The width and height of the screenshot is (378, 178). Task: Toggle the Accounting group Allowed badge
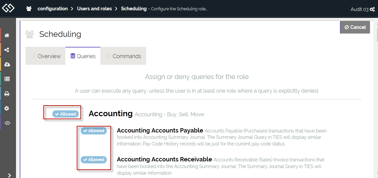point(66,114)
